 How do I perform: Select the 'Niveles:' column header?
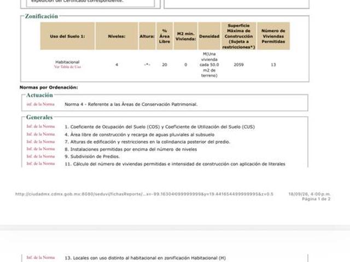[116, 36]
